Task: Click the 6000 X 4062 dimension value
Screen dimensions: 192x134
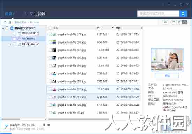Action: pyautogui.click(x=170, y=96)
